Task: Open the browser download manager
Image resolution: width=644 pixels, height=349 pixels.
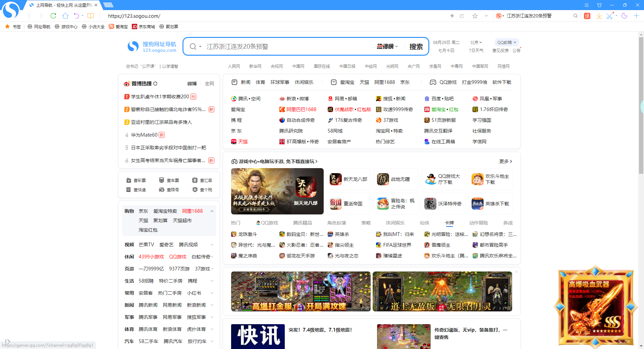Action: [x=599, y=16]
